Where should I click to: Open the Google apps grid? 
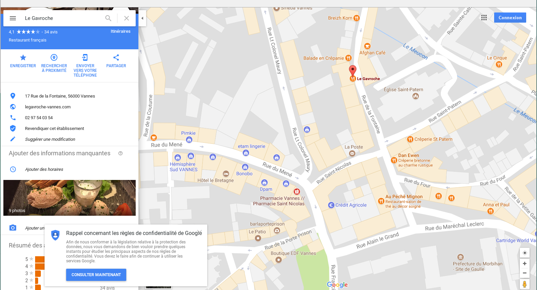[x=484, y=18]
